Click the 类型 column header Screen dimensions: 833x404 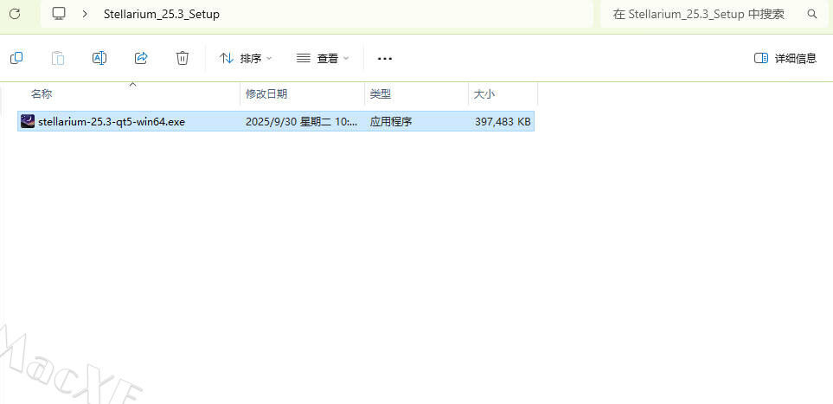click(x=381, y=93)
